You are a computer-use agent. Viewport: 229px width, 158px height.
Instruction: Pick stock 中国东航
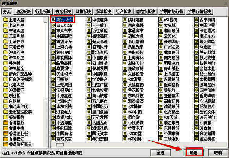pos(172,133)
